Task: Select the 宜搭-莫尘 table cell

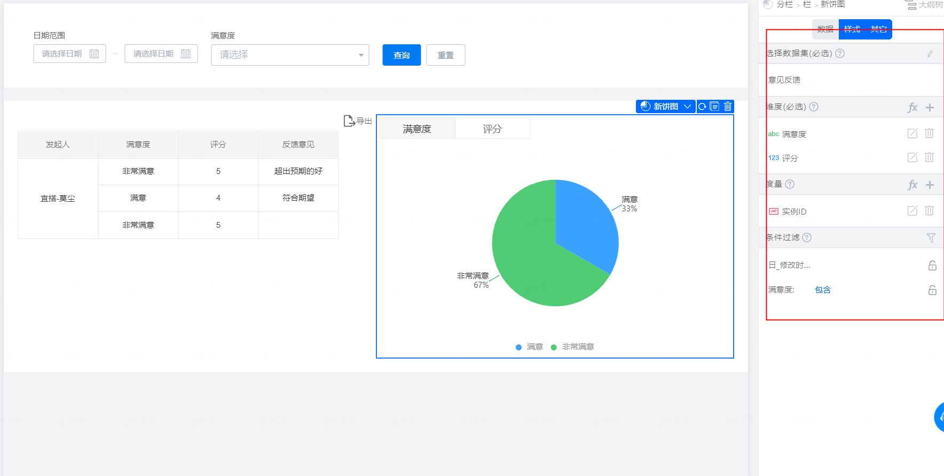Action: [x=58, y=199]
